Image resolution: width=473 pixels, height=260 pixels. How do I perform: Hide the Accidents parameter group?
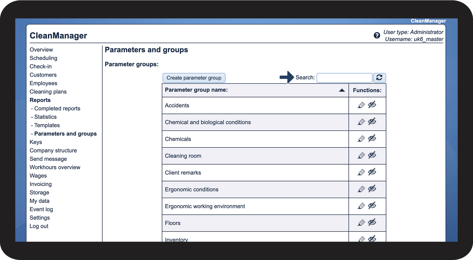point(372,105)
